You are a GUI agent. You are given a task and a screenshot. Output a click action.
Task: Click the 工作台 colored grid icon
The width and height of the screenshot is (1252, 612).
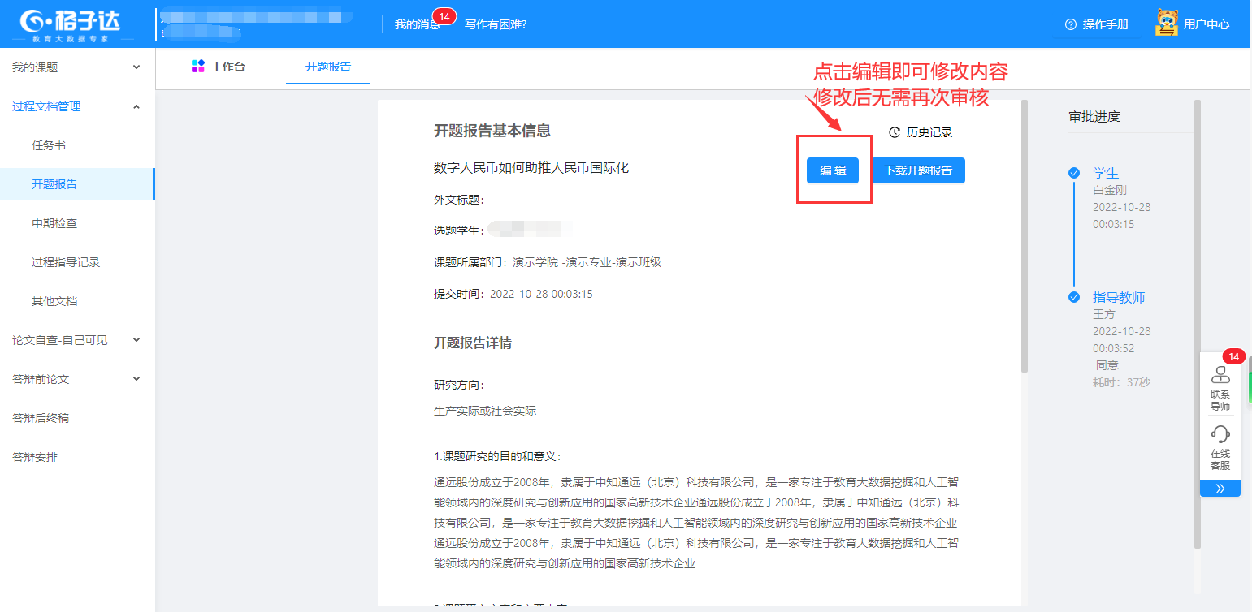[x=197, y=67]
